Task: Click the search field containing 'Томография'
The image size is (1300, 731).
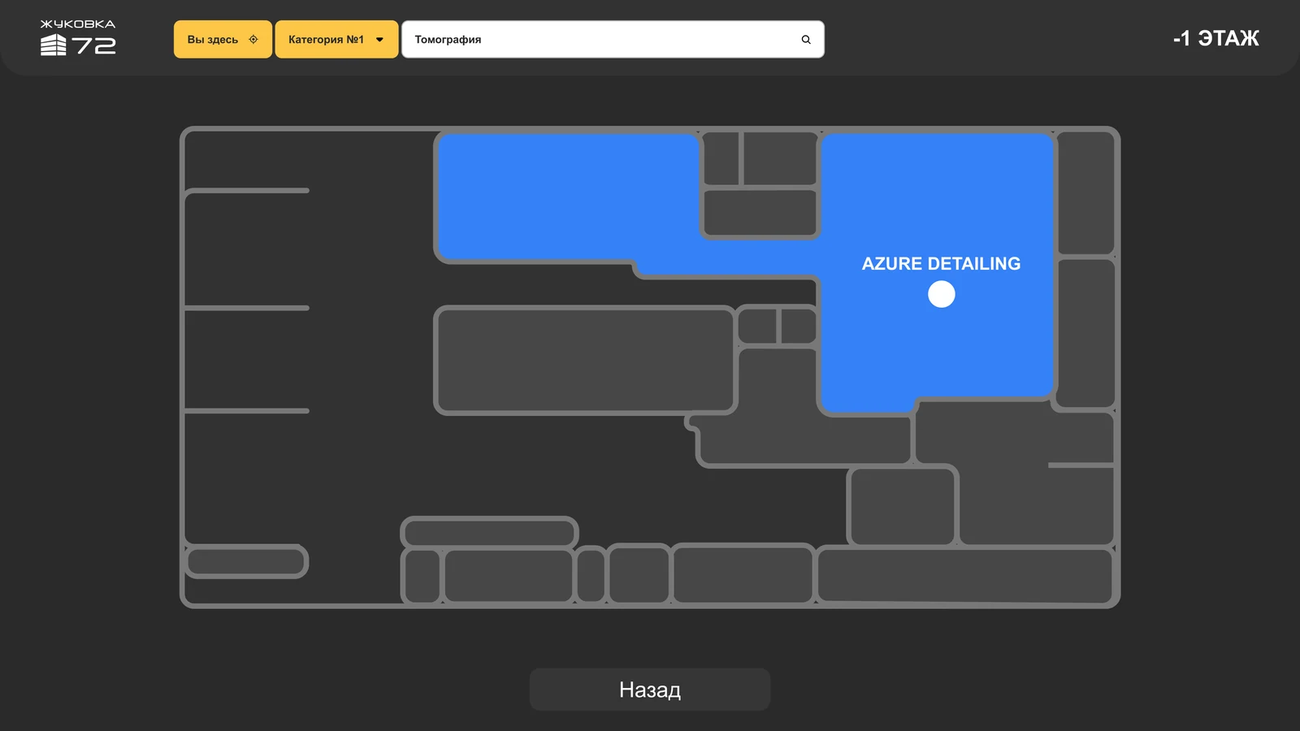Action: point(613,39)
